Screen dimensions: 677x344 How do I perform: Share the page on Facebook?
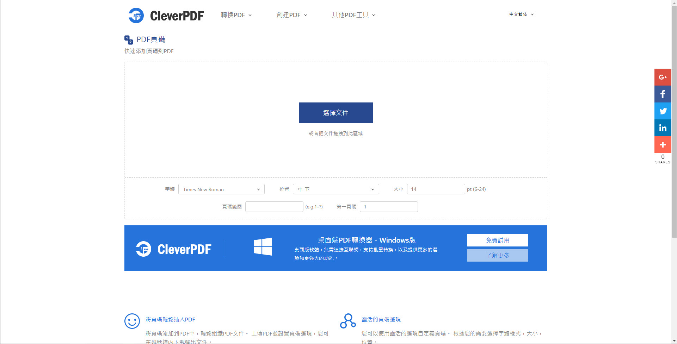tap(663, 94)
